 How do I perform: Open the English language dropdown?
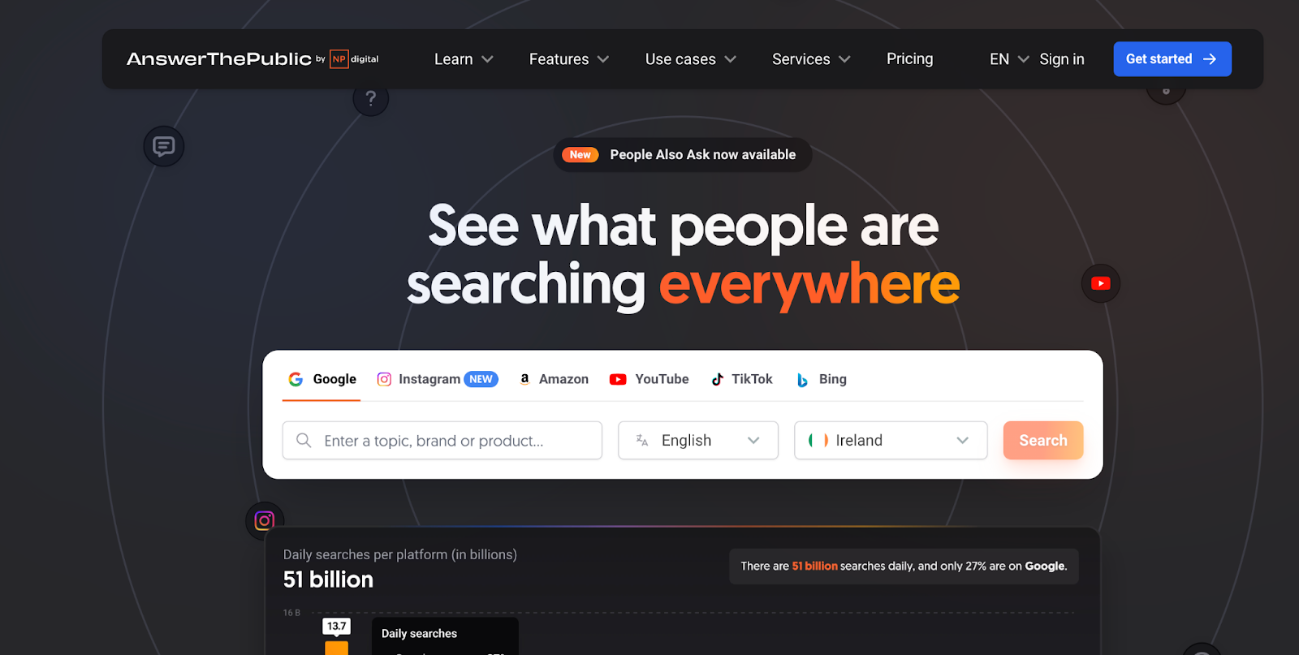pyautogui.click(x=698, y=440)
